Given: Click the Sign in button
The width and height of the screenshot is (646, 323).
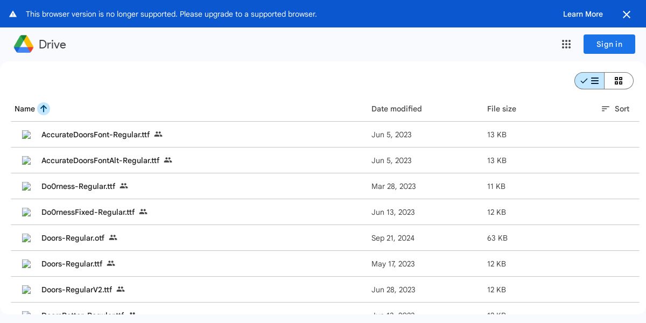Looking at the screenshot, I should (609, 44).
